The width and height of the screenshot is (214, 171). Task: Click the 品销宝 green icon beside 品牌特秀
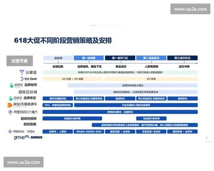[11, 85]
